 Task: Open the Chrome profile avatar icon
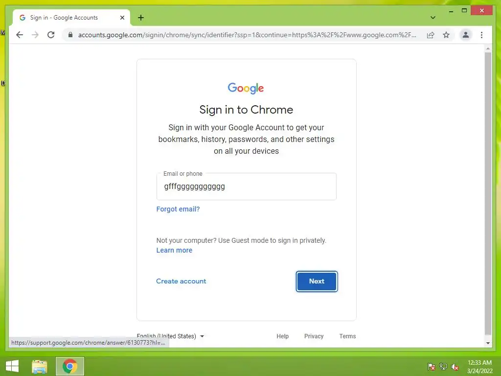pos(466,35)
